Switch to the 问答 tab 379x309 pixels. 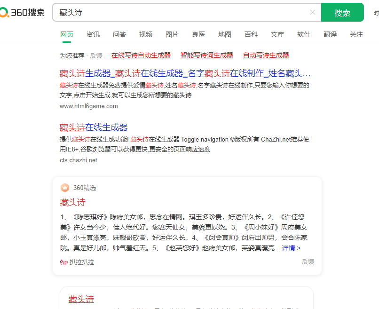(119, 34)
